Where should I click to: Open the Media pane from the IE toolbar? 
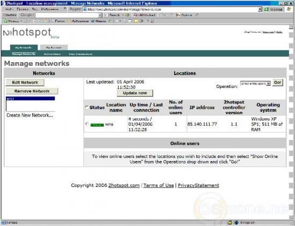tap(99, 21)
